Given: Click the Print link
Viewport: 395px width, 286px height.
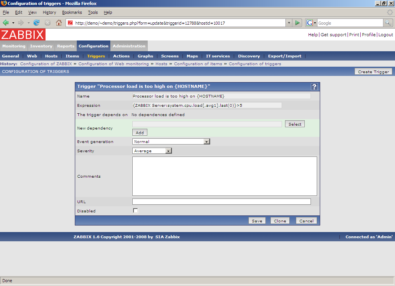Looking at the screenshot, I should click(x=354, y=35).
